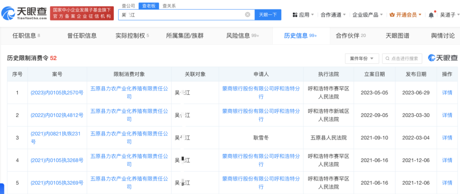Image resolution: width=460 pixels, height=194 pixels.
Task: Switch to 查关系 search mode
Action: pyautogui.click(x=169, y=6)
